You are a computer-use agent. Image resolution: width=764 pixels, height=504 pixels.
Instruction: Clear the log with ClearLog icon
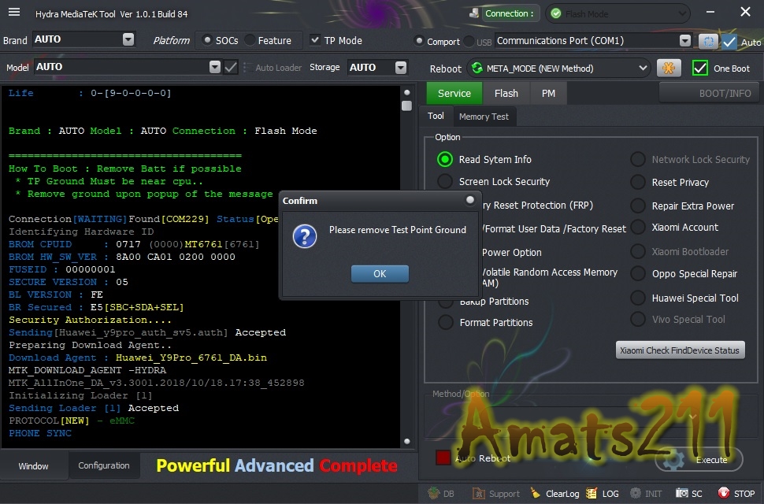click(535, 493)
